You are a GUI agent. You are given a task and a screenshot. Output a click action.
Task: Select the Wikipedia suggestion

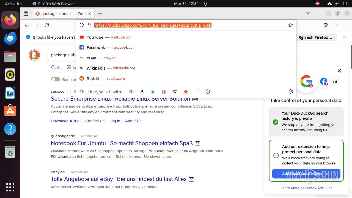coord(186,68)
